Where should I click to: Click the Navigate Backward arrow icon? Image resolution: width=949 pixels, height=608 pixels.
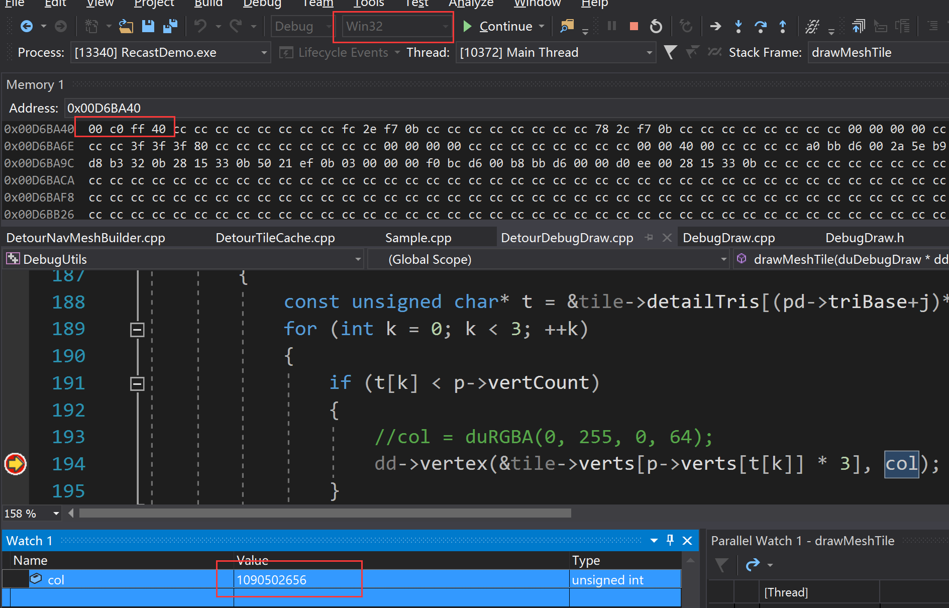(x=27, y=26)
